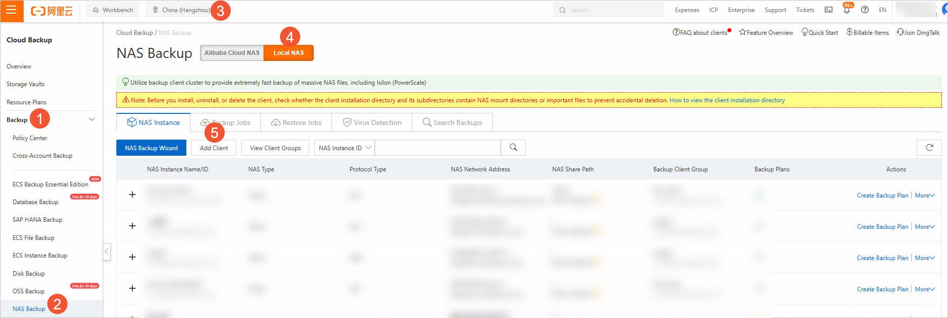The image size is (948, 318).
Task: Refresh the NAS instance list
Action: tap(929, 148)
